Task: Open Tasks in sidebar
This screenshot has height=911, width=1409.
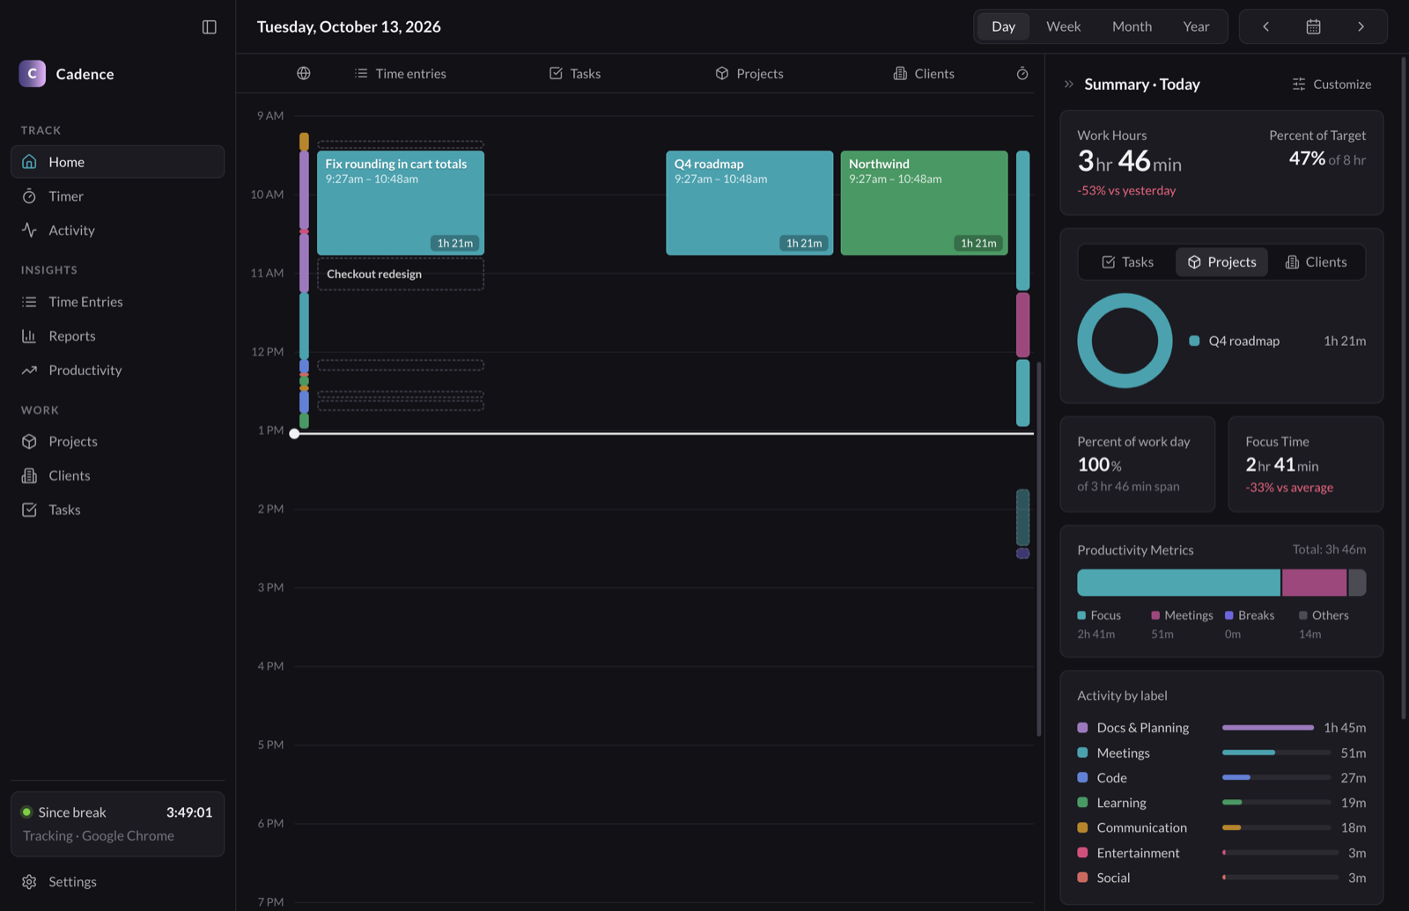Action: (117, 511)
